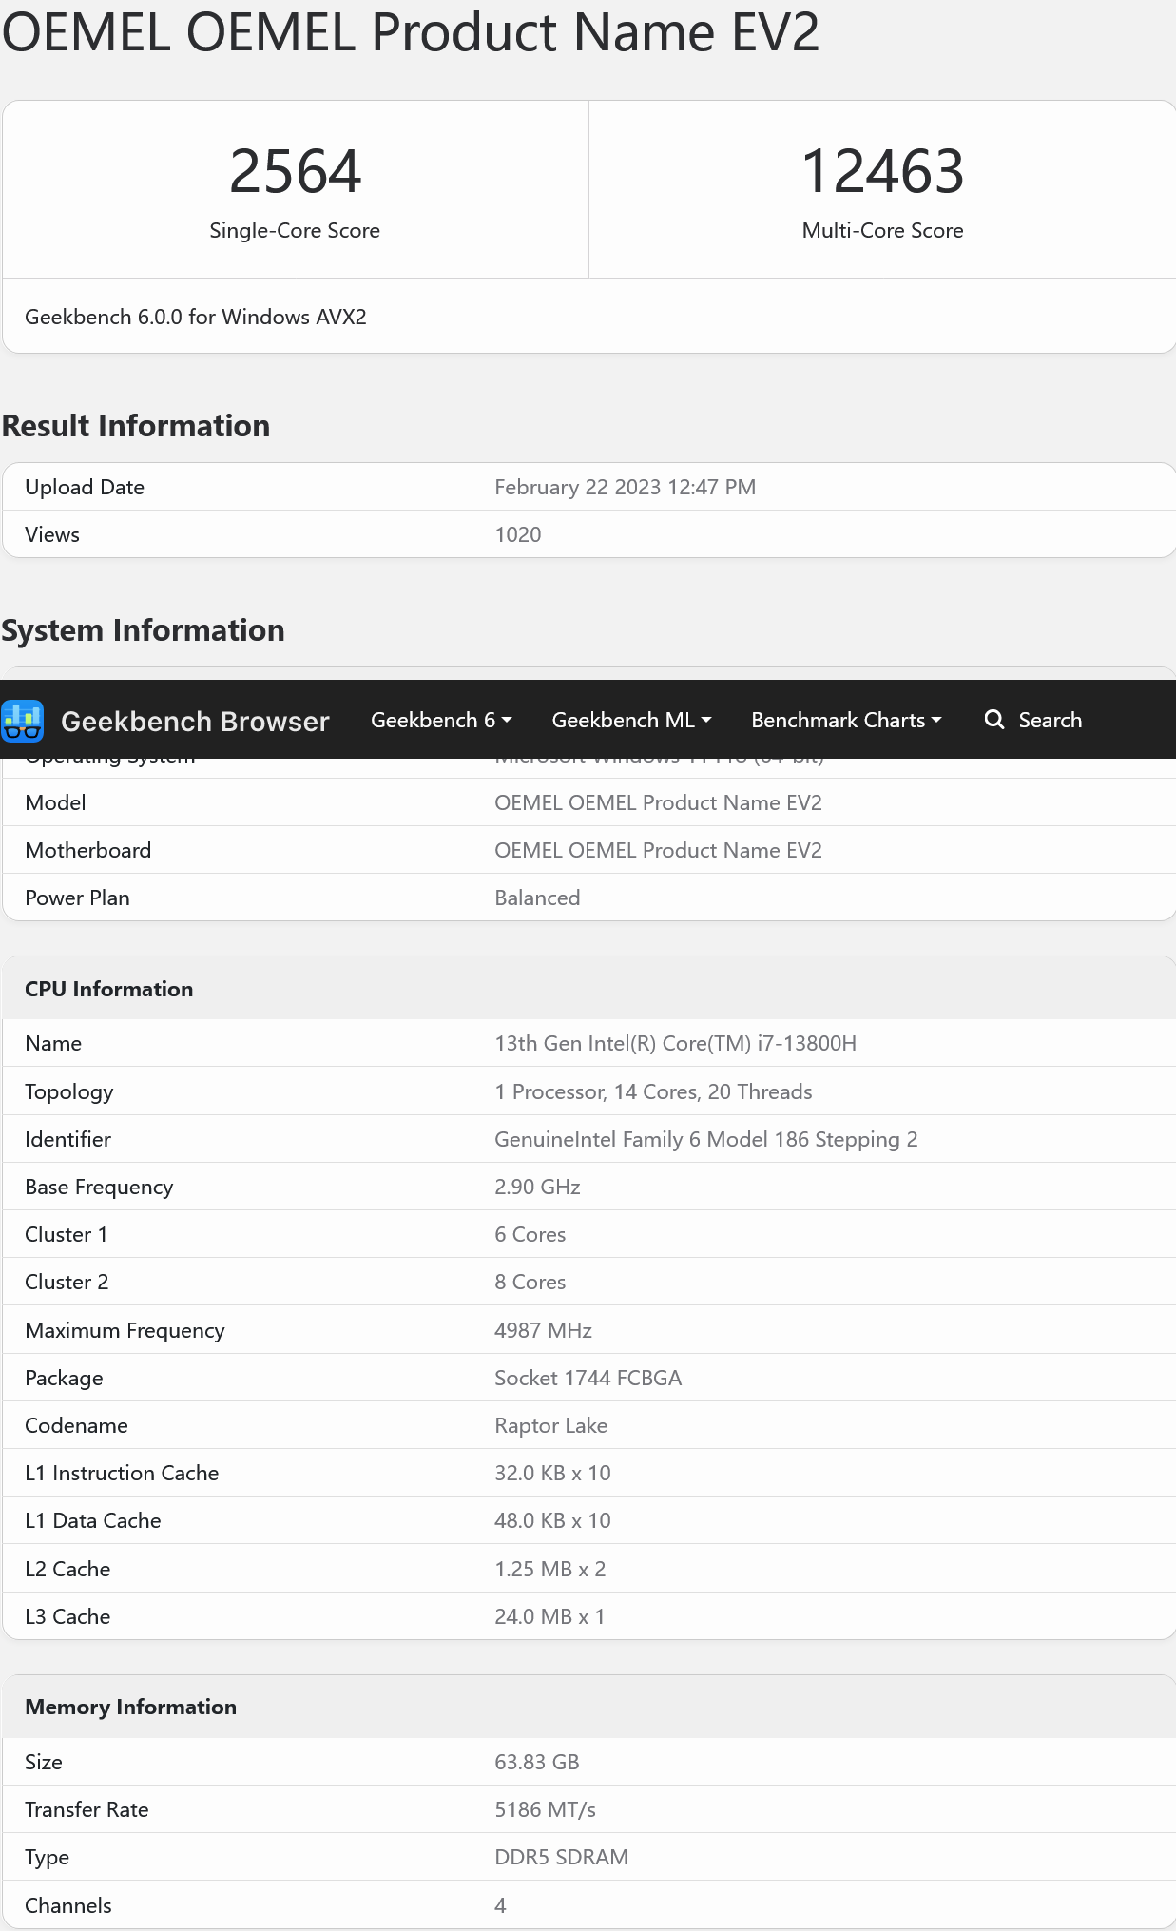The image size is (1176, 1931).
Task: Expand the Geekbench ML dropdown menu
Action: click(x=631, y=720)
